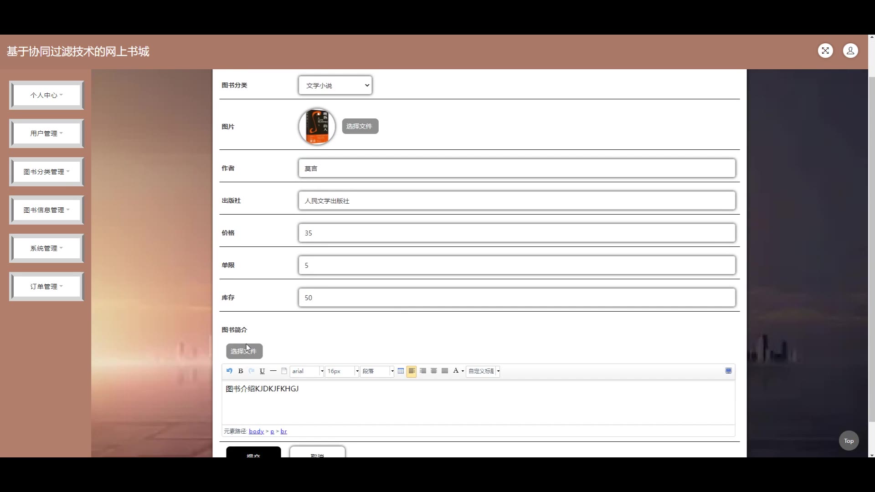Toggle justify alignment button
The width and height of the screenshot is (875, 492).
(445, 371)
